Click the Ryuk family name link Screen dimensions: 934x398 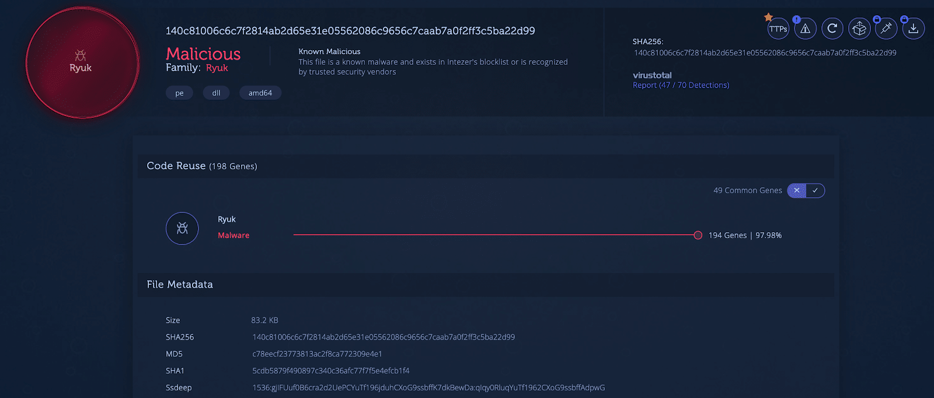click(x=217, y=68)
